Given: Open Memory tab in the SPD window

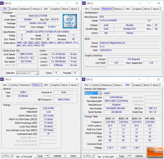Looking at the screenshot, I should click(118, 85).
